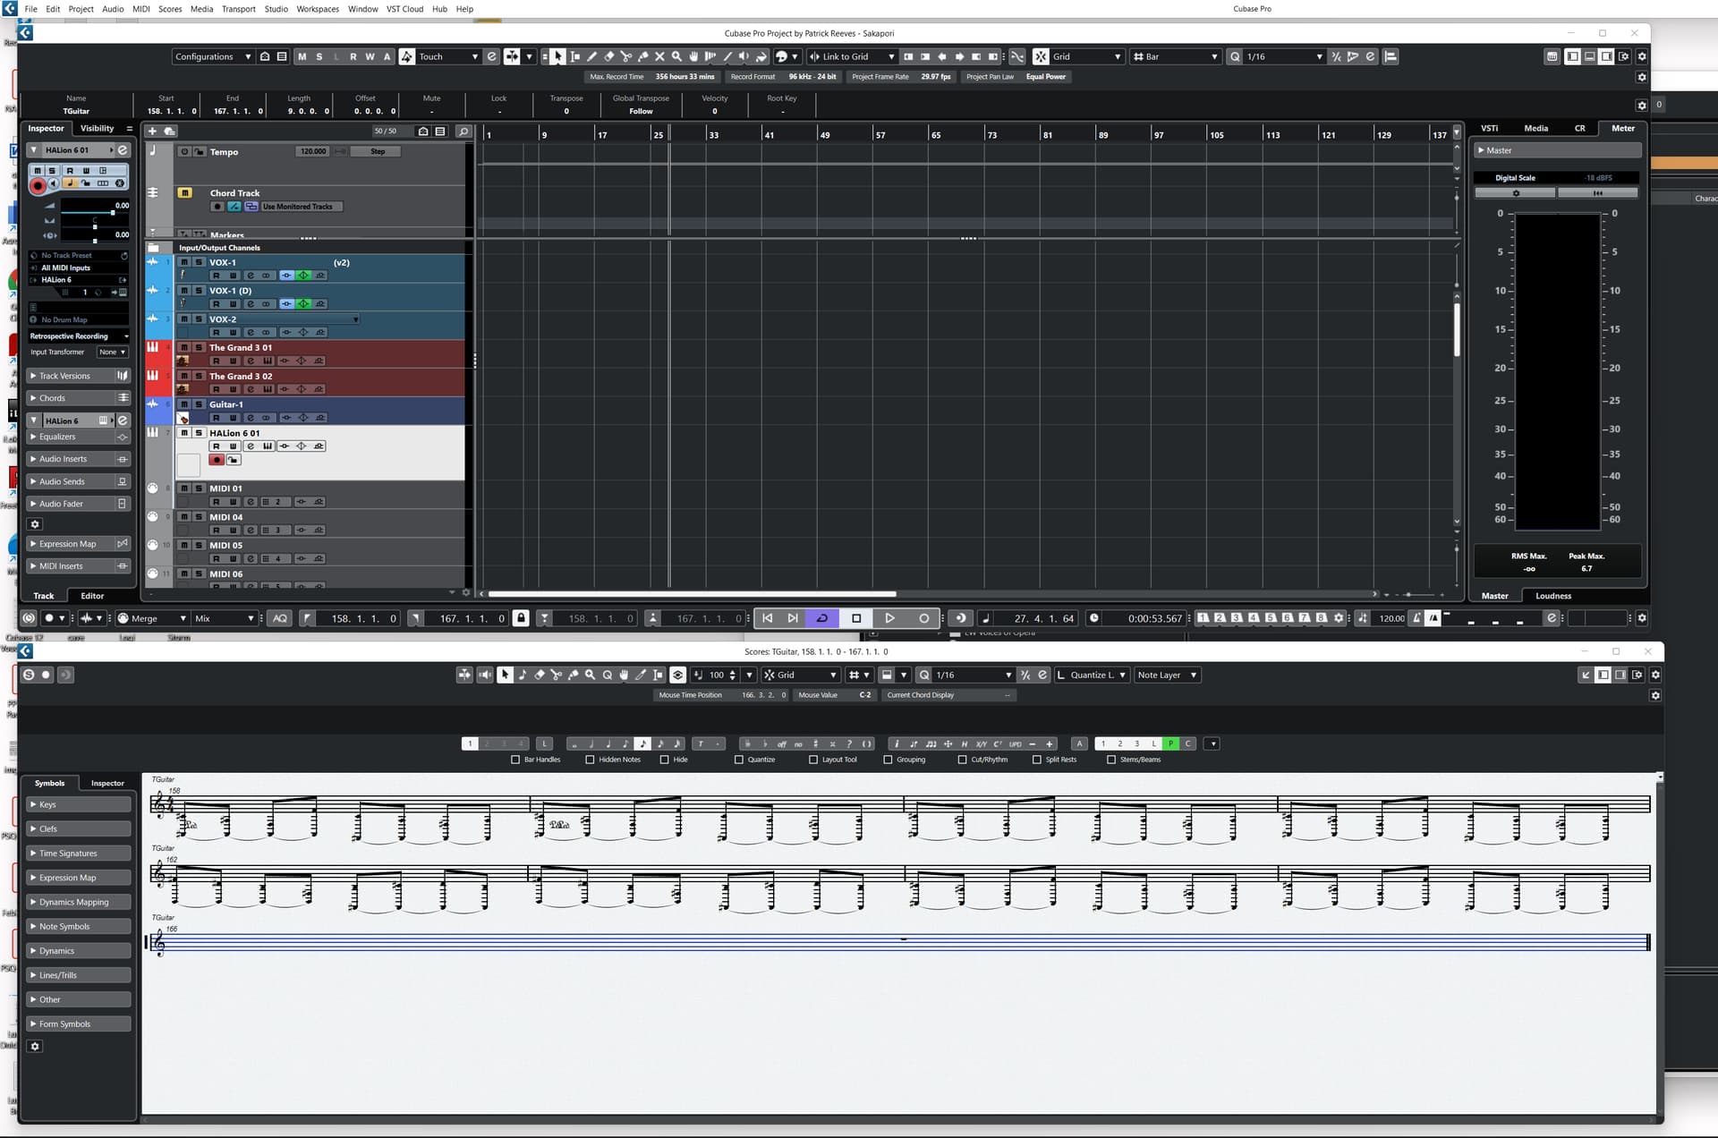
Task: Select the Glue tool in the project toolbar
Action: click(x=642, y=56)
